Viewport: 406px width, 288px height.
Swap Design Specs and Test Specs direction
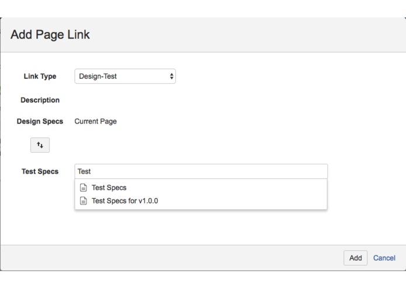(40, 145)
